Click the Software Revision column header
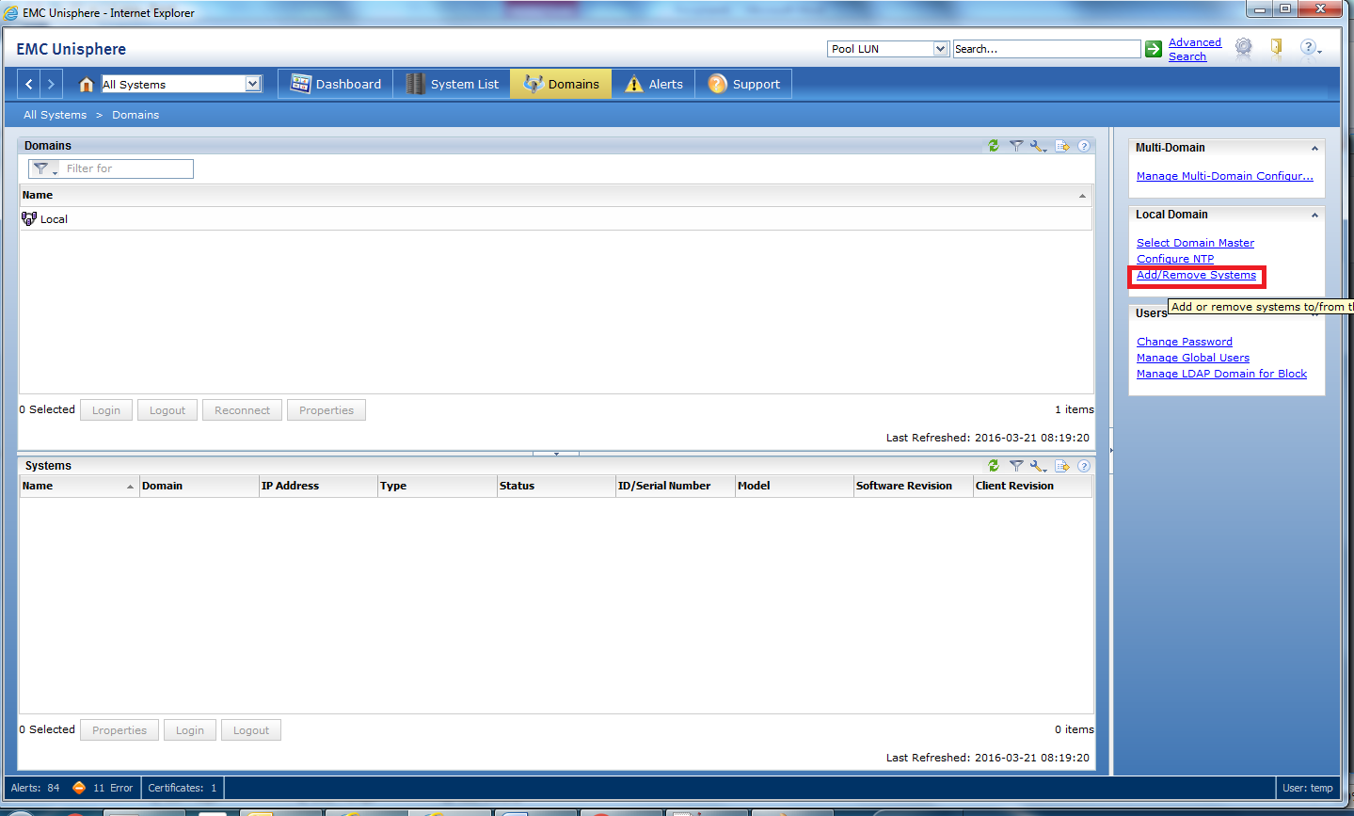The image size is (1354, 816). point(913,486)
